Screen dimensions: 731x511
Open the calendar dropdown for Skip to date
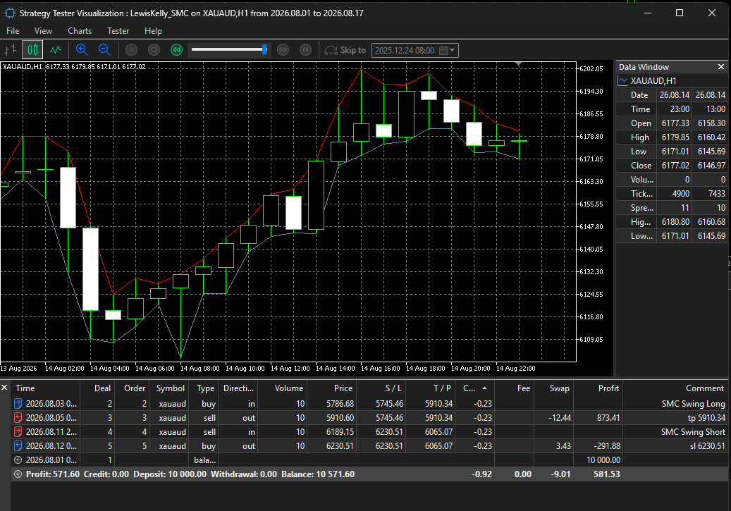448,50
